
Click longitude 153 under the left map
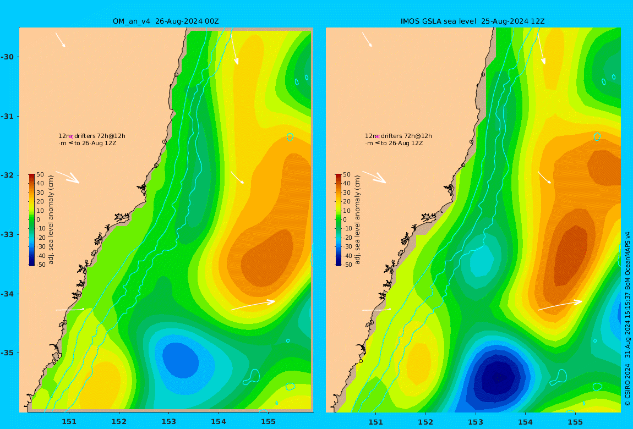(x=169, y=422)
